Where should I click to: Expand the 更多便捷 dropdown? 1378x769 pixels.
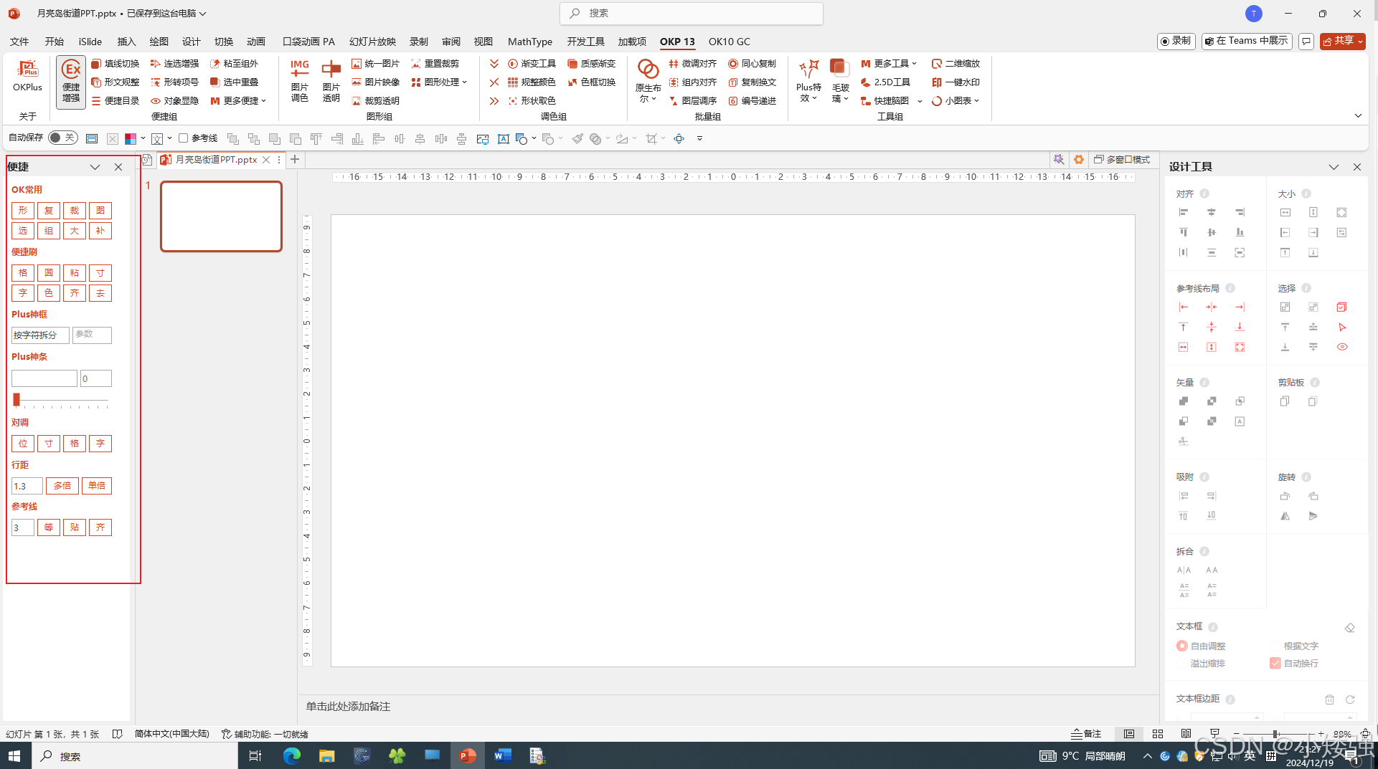238,101
